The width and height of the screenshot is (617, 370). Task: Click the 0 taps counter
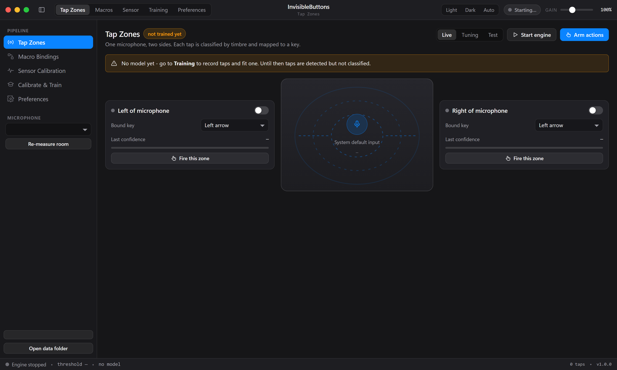(577, 364)
